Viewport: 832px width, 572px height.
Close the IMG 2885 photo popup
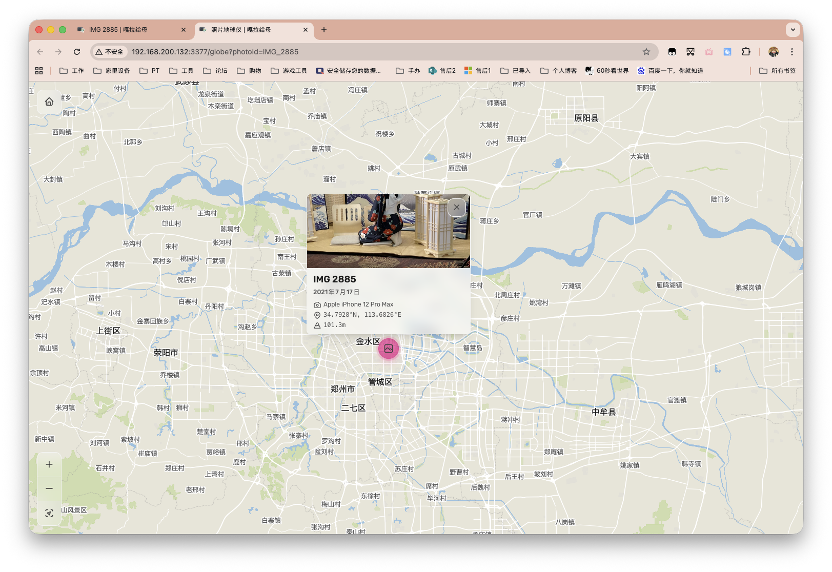click(x=456, y=207)
